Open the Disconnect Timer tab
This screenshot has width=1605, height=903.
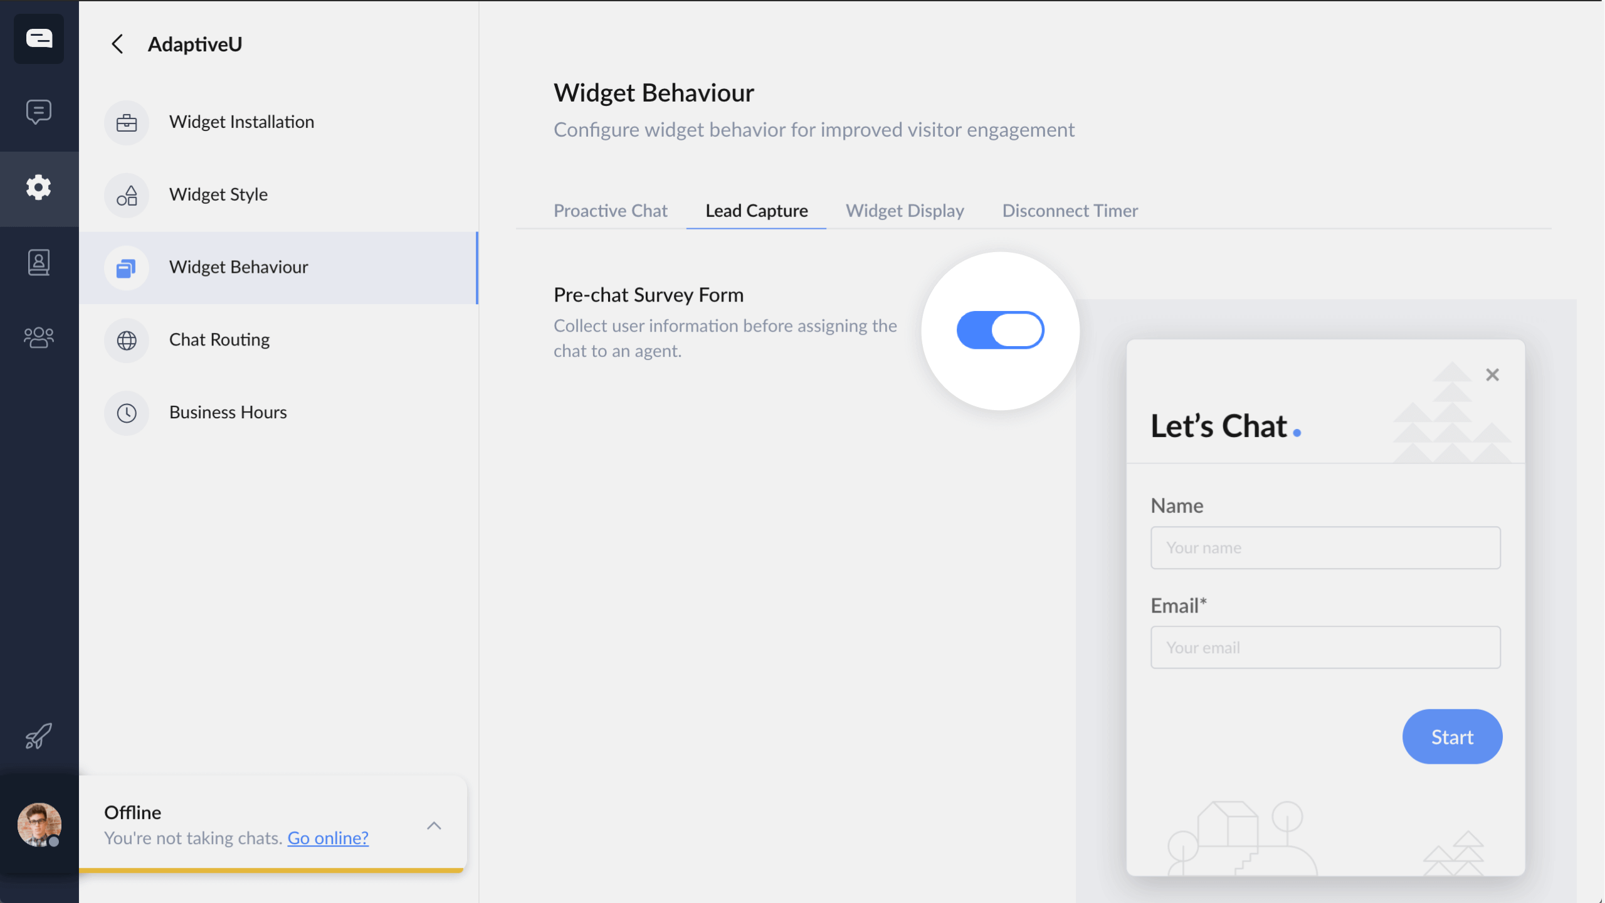click(x=1070, y=211)
